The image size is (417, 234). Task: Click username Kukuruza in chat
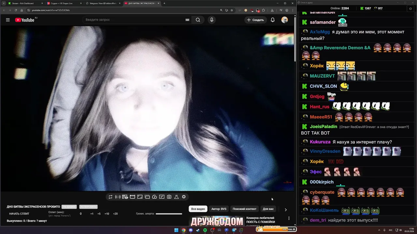click(320, 142)
